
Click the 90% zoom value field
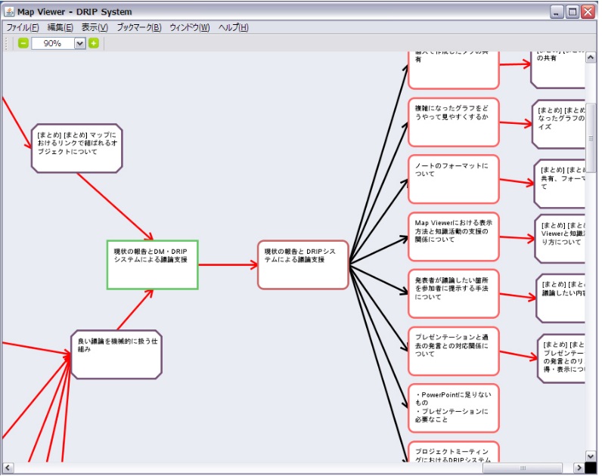53,43
